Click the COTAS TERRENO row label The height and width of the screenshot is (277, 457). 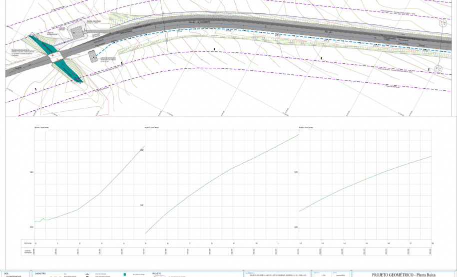point(28,252)
